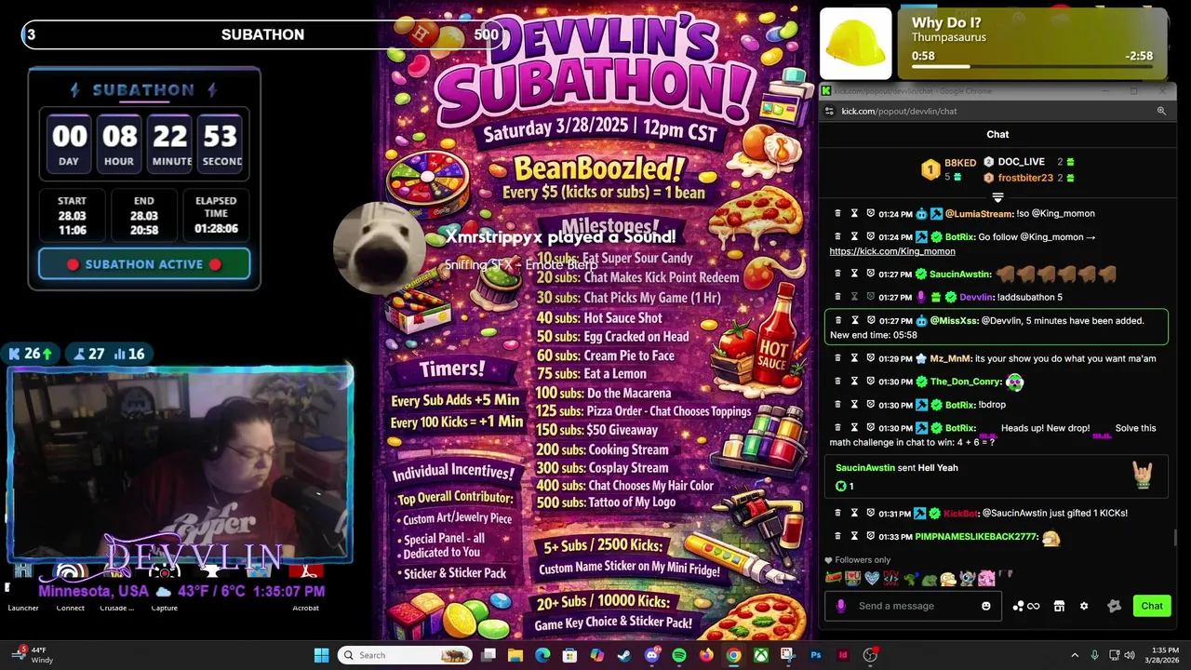Click the channel points infinity icon
This screenshot has height=670, width=1191.
coord(1025,606)
